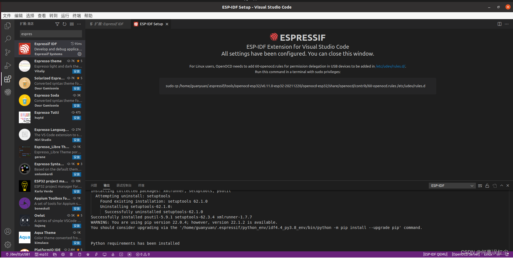Clear extensions search results

tap(72, 24)
